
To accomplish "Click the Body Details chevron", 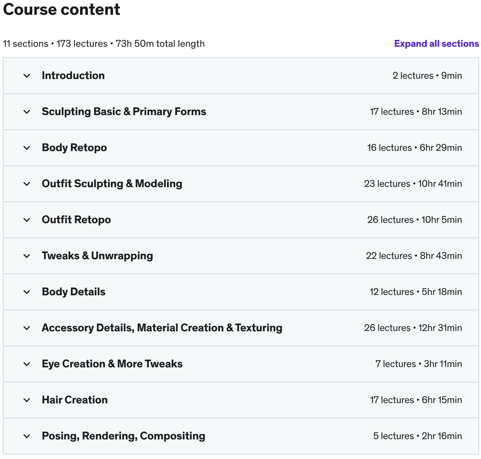I will click(27, 292).
